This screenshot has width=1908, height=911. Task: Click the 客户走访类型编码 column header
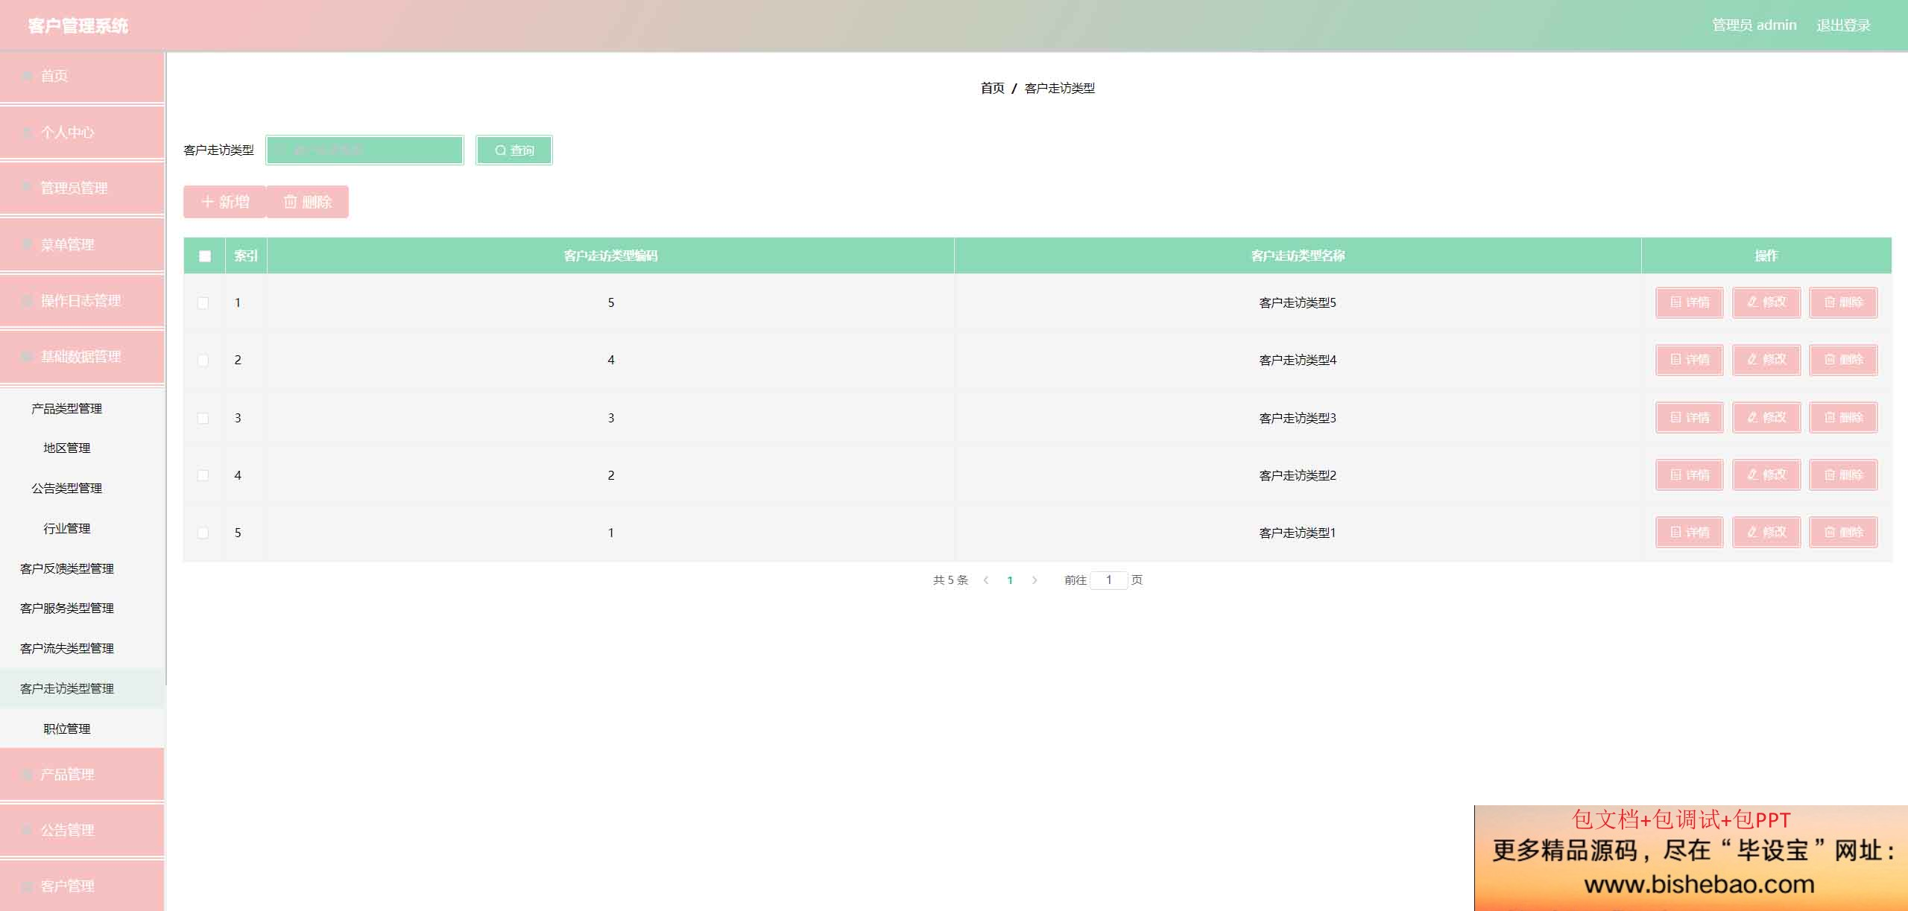tap(610, 256)
